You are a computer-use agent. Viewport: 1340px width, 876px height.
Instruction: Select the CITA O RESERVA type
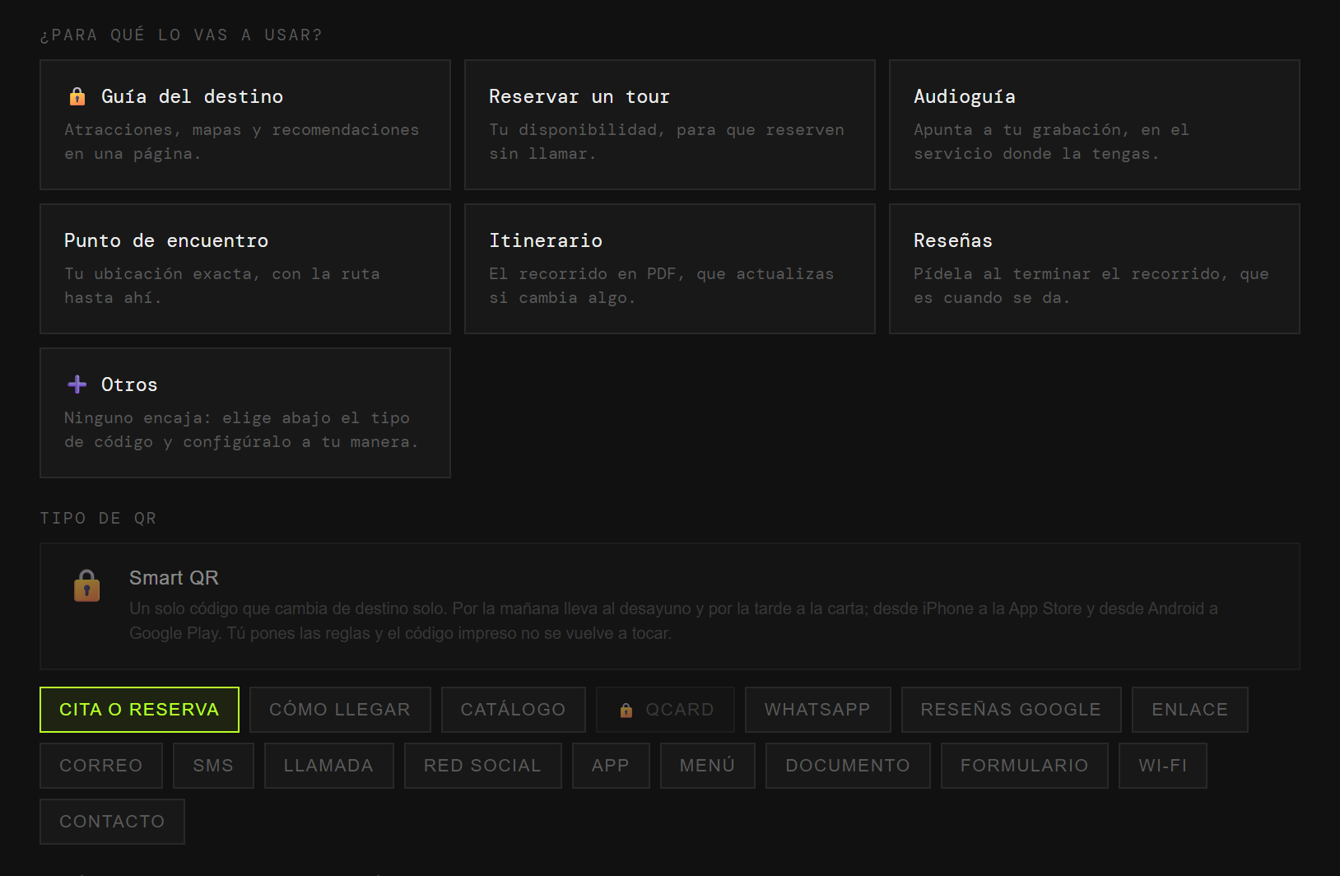point(139,710)
